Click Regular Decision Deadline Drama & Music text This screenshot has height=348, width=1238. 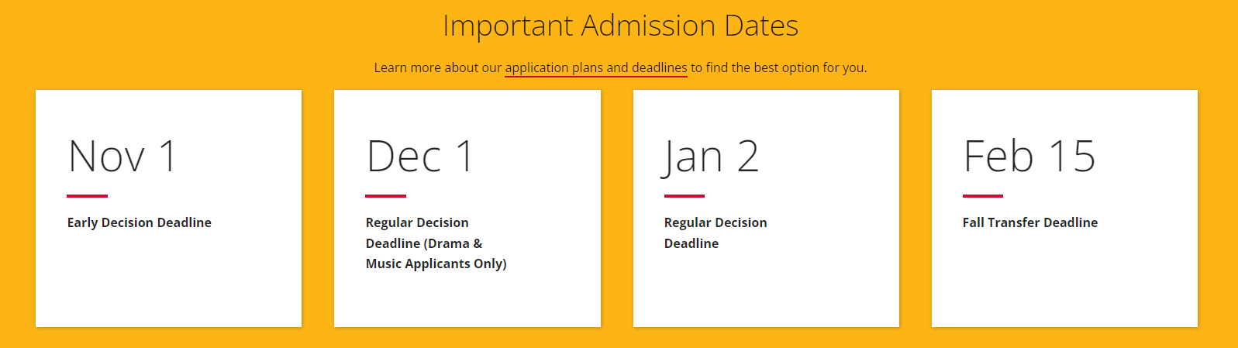click(x=436, y=243)
